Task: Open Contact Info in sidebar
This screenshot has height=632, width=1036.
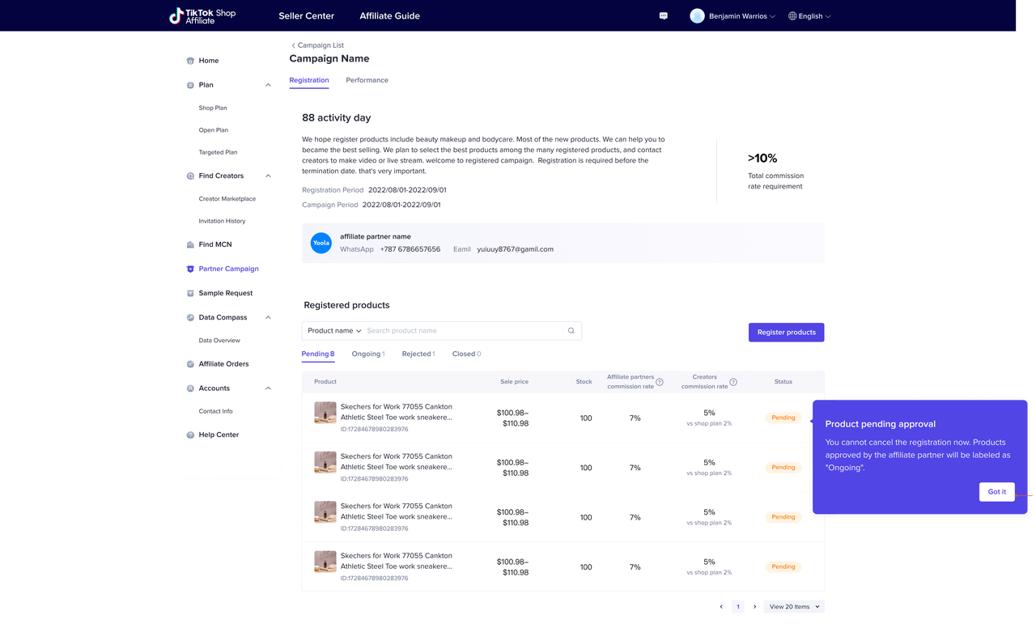Action: coord(216,411)
